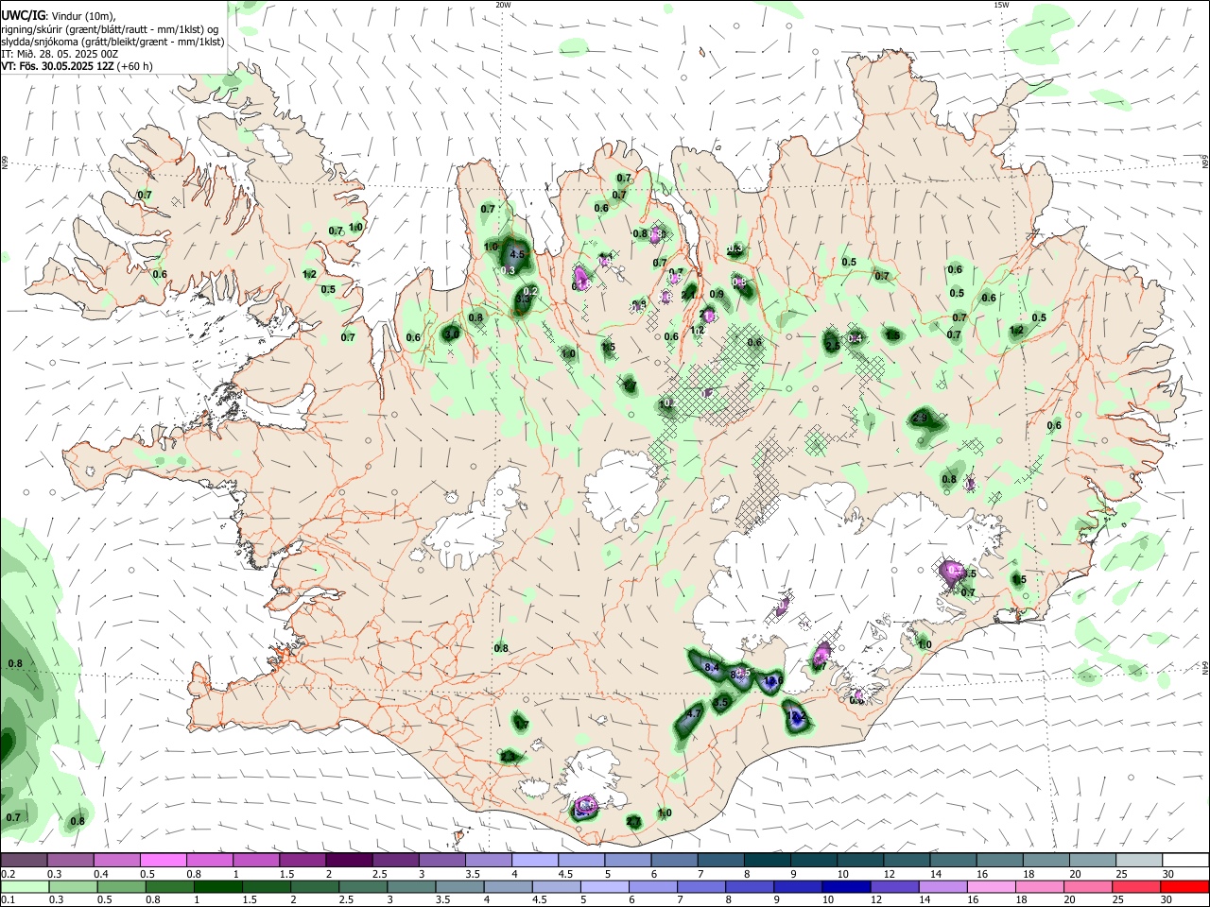This screenshot has width=1210, height=907.
Task: Pick the pale green 0.1 swatch in lower legend row
Action: (x=26, y=886)
